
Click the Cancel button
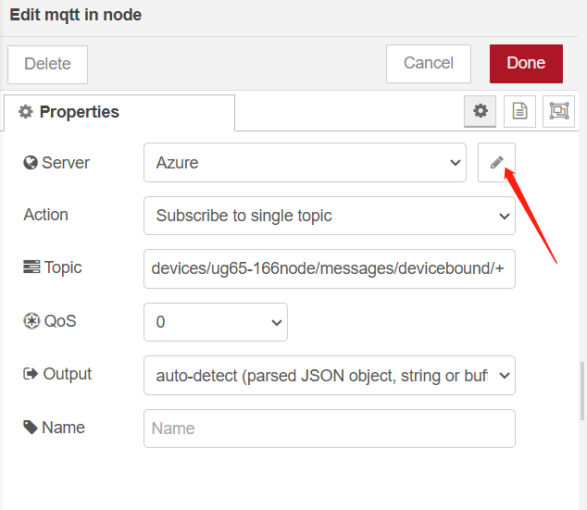[429, 64]
